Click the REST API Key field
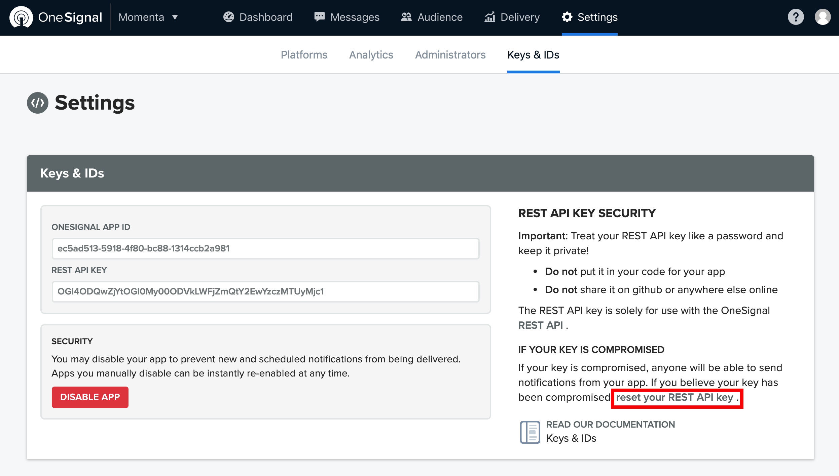This screenshot has height=476, width=839. click(265, 291)
